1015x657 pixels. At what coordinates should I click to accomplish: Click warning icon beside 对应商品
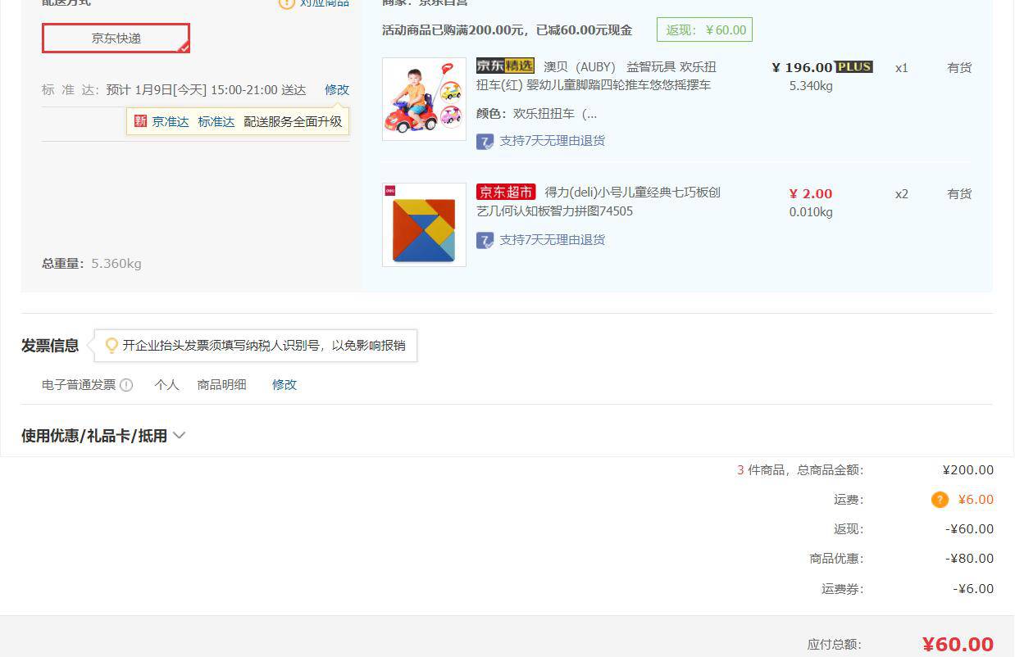(x=286, y=2)
